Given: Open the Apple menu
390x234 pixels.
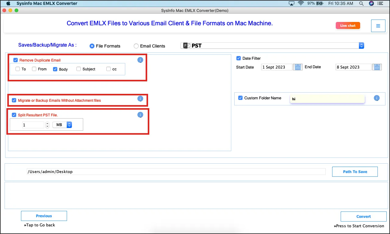Looking at the screenshot, I should [x=8, y=3].
